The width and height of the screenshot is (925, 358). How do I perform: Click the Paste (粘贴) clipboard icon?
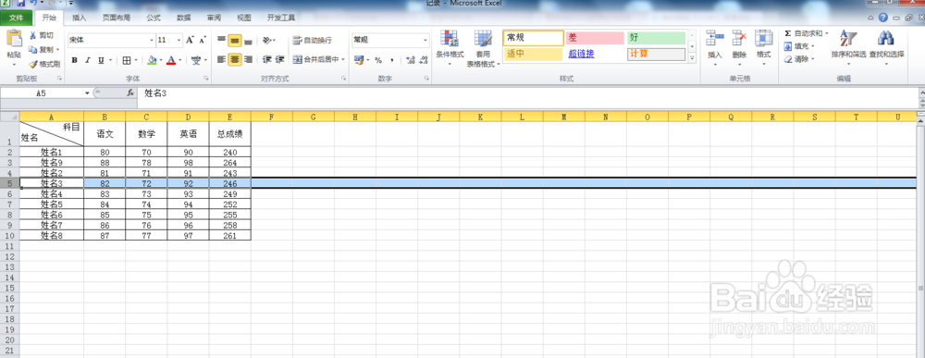(14, 39)
